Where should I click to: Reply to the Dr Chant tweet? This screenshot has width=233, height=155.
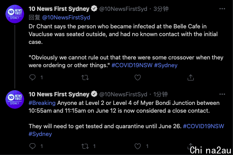[32, 78]
